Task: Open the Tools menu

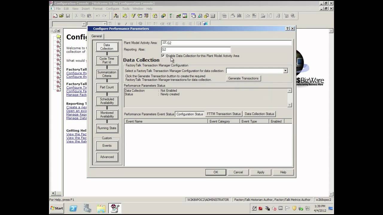Action: click(x=126, y=9)
